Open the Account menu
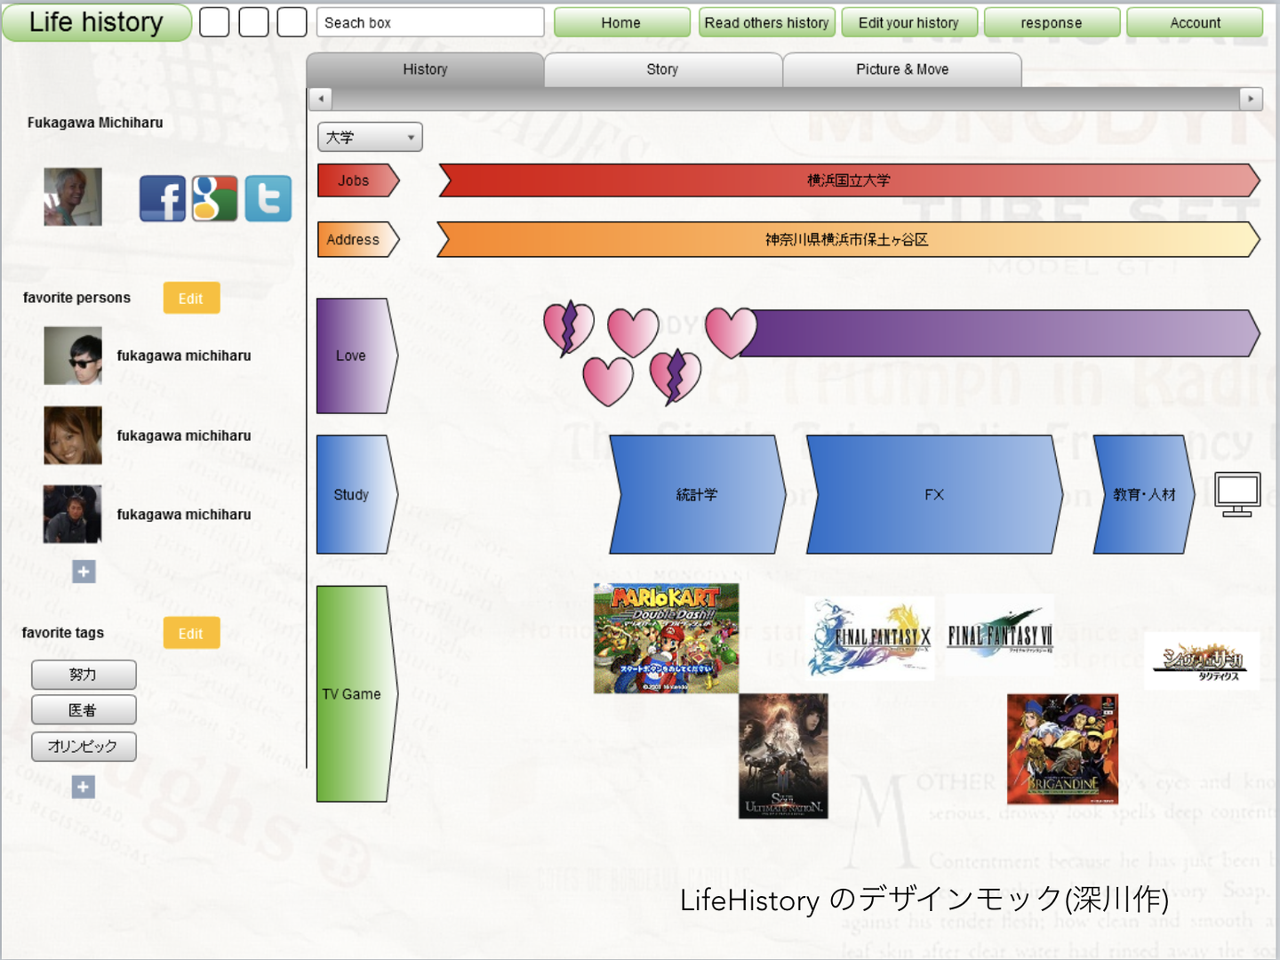 (1195, 22)
